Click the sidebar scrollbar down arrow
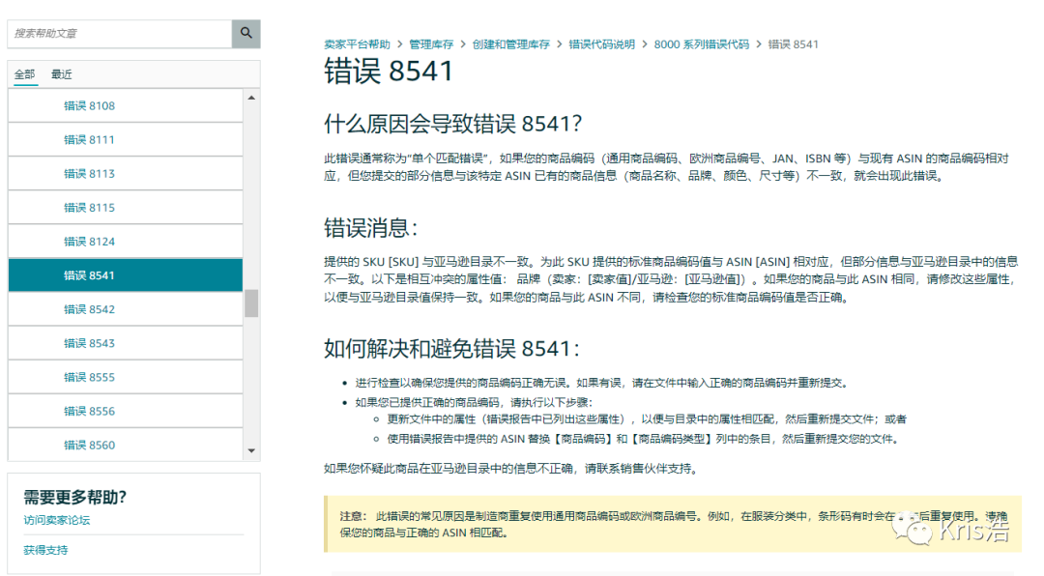 (252, 450)
